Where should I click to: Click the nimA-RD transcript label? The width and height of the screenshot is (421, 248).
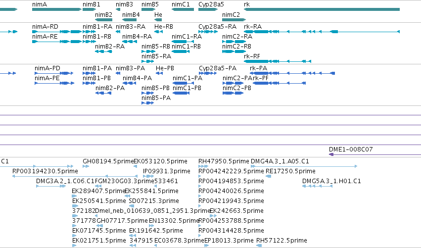45,27
